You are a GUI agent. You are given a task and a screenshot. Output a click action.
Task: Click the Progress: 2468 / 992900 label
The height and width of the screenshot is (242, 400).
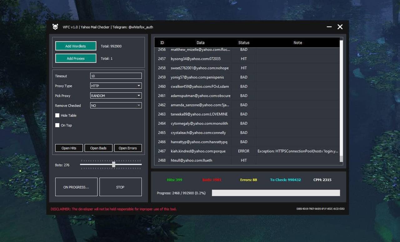click(x=181, y=193)
